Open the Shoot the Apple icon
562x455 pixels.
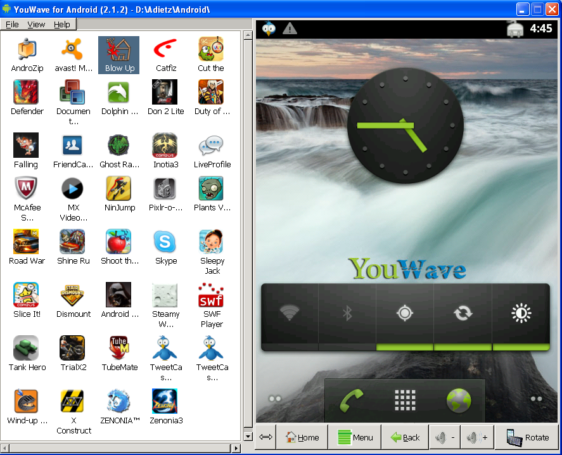point(118,241)
